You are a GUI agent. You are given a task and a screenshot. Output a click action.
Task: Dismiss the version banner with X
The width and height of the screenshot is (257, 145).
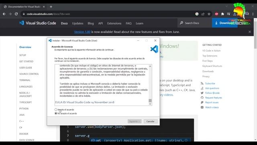click(249, 32)
